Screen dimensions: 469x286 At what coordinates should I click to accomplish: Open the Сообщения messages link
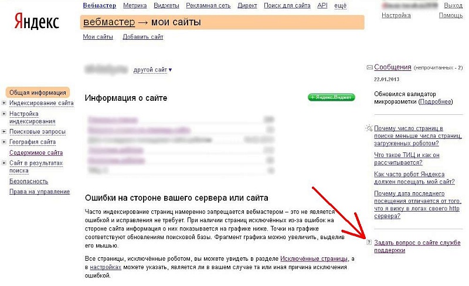393,67
